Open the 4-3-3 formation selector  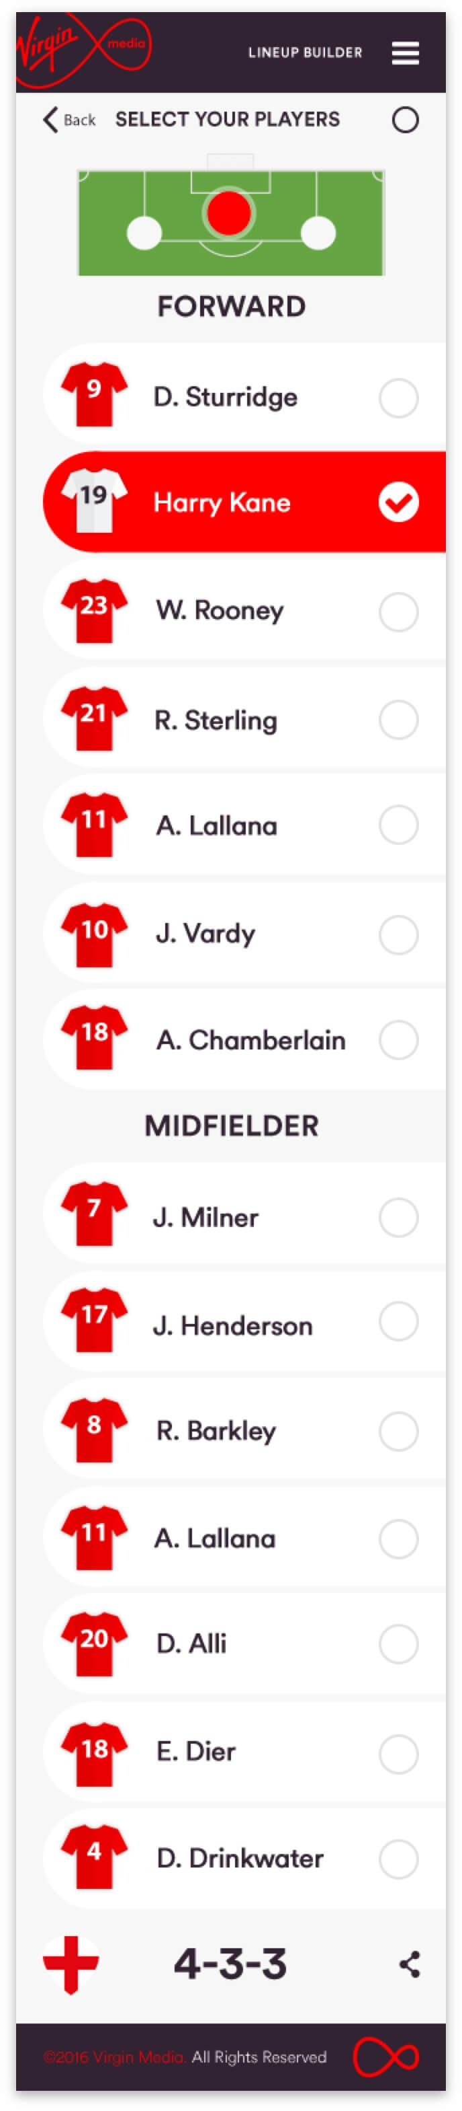pos(230,1964)
